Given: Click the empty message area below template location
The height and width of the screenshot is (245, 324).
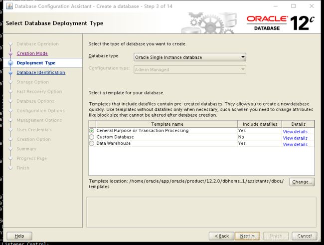Looking at the screenshot, I should (201, 212).
